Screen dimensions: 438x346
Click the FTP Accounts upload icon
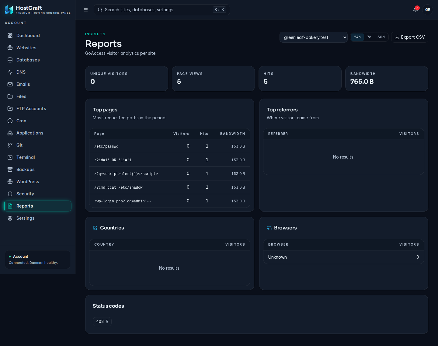(10, 109)
